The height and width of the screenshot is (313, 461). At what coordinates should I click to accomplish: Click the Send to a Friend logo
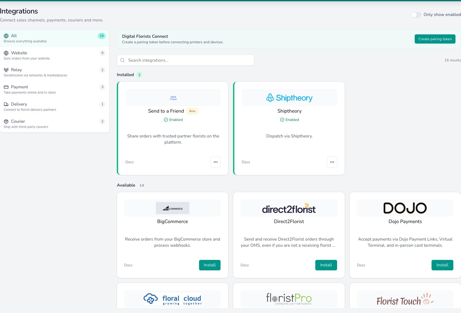click(x=173, y=98)
